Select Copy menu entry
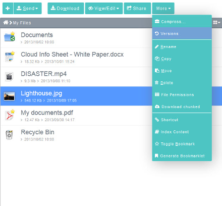The image size is (222, 206). pos(182,59)
